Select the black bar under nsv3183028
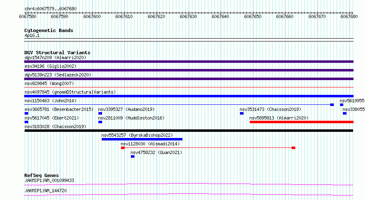This screenshot has height=200, width=365. tap(189, 131)
